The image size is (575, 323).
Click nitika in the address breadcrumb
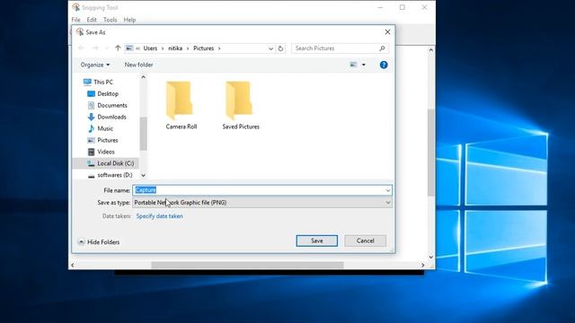[175, 48]
